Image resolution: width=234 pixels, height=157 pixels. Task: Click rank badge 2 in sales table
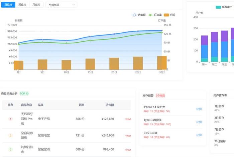(10, 135)
